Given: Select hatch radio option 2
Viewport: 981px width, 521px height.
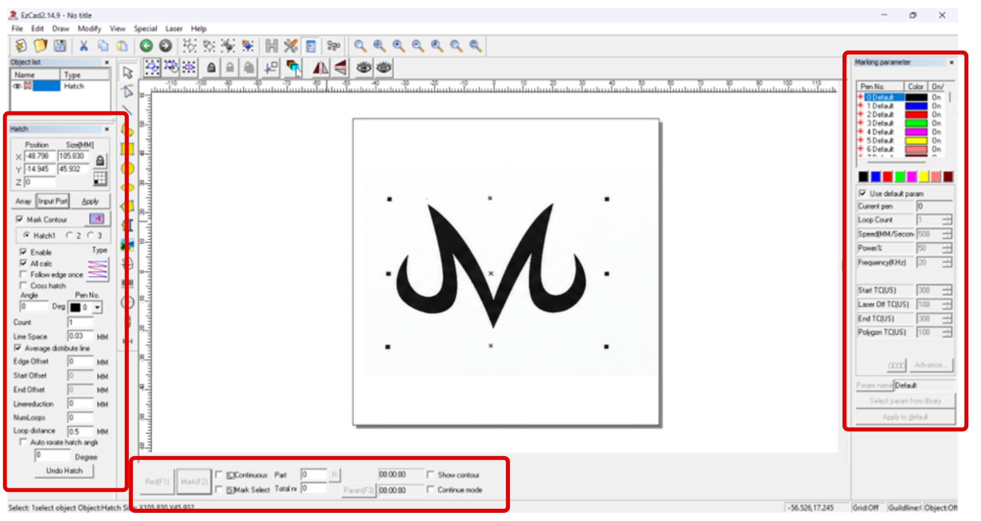Looking at the screenshot, I should 69,235.
